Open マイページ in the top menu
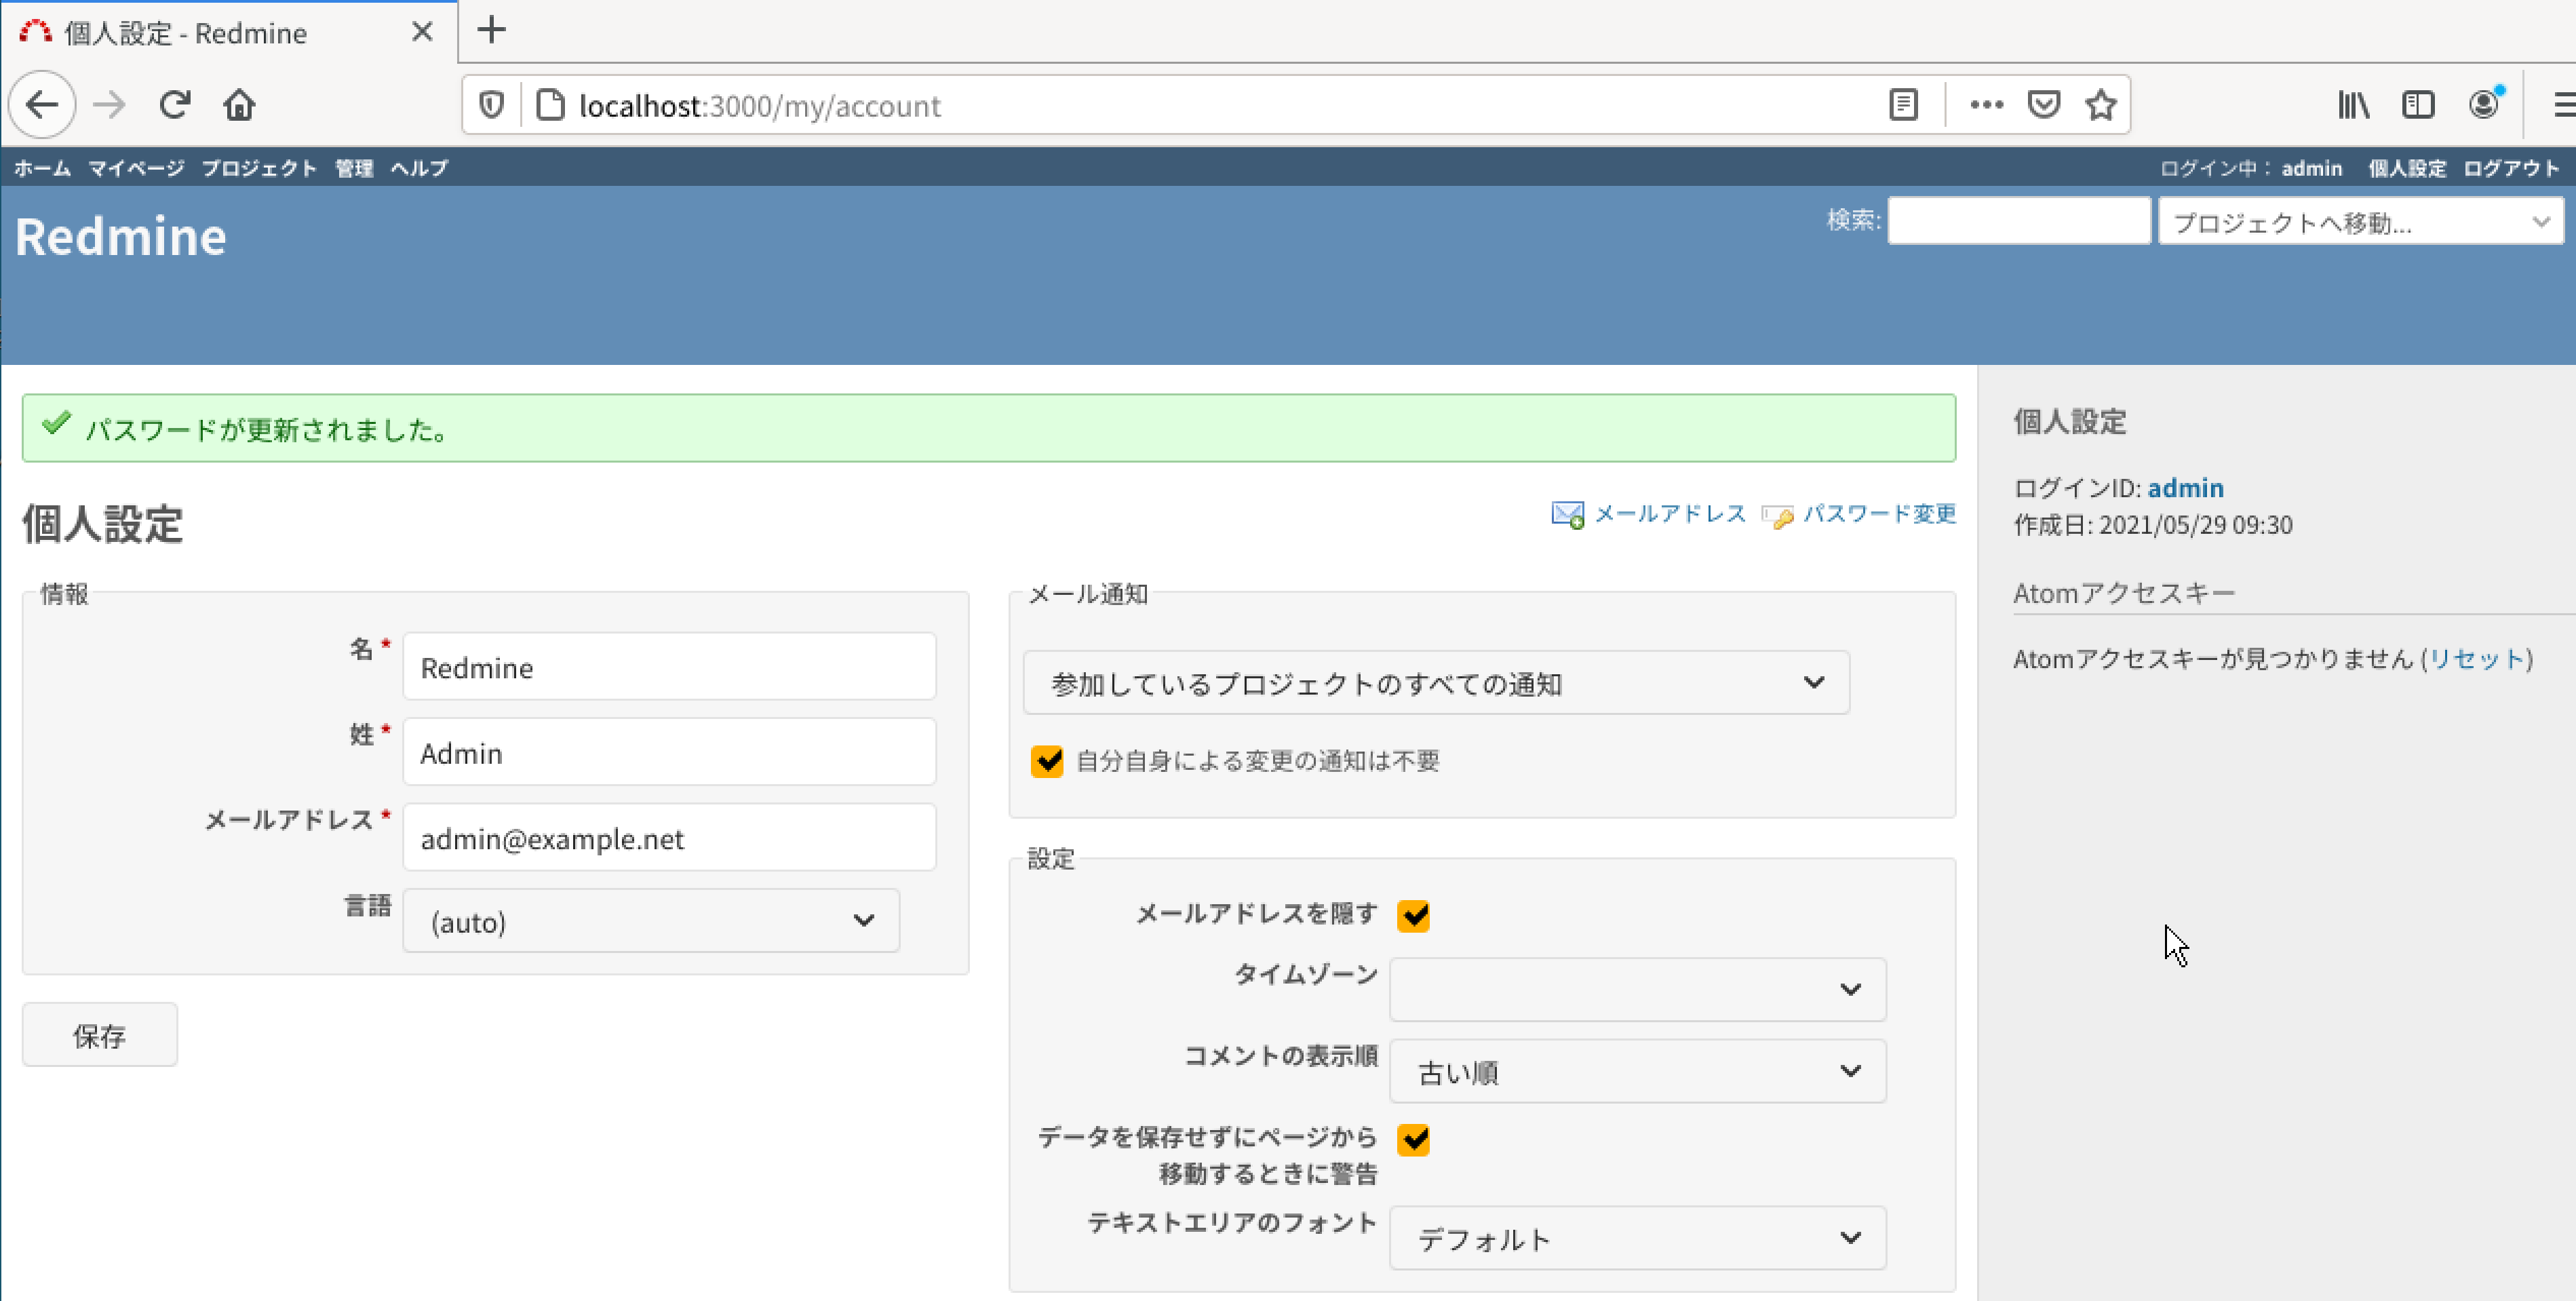Screen dimensions: 2576x1301 pyautogui.click(x=136, y=168)
